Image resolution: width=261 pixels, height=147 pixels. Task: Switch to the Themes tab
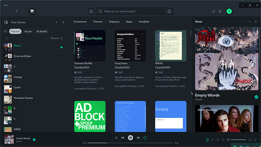[x=98, y=22]
